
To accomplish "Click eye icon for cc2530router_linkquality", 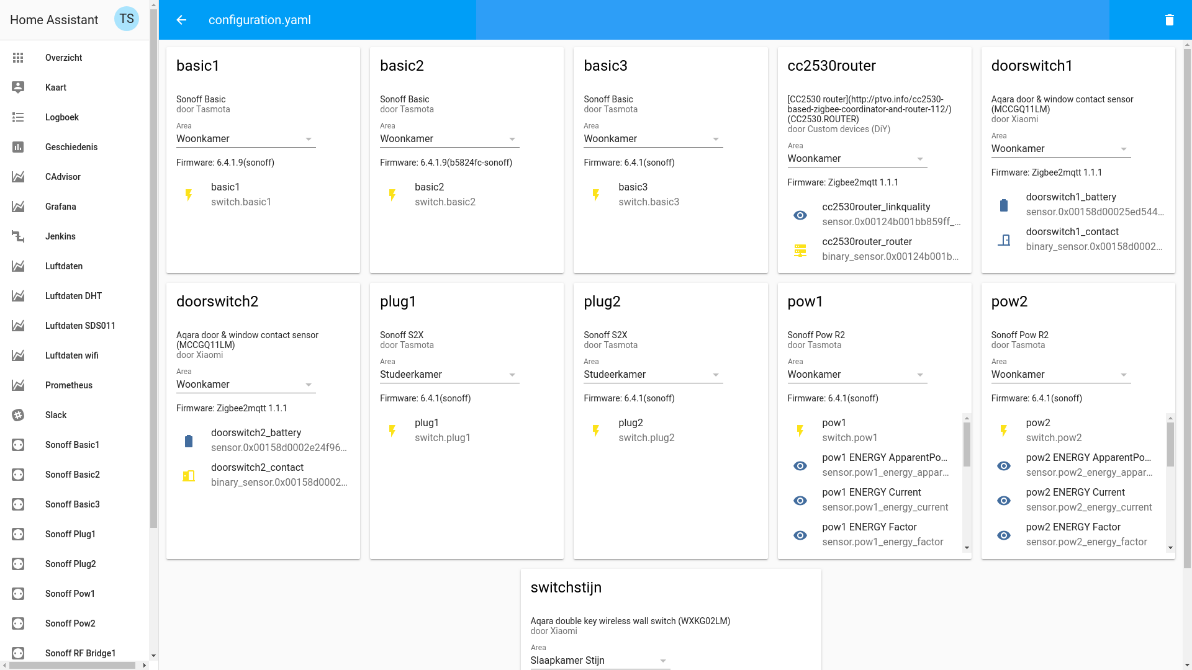I will [800, 215].
